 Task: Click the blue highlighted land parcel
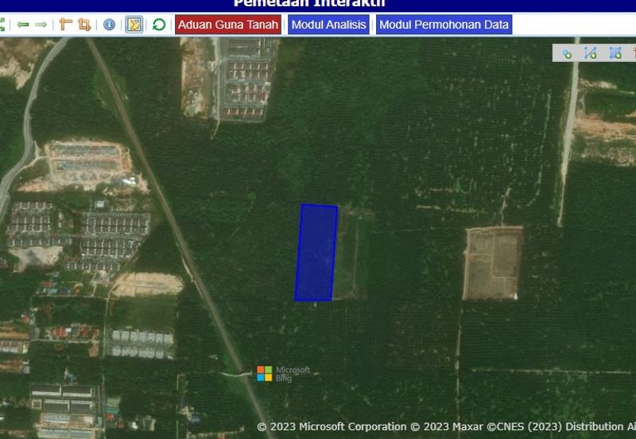[x=316, y=253]
